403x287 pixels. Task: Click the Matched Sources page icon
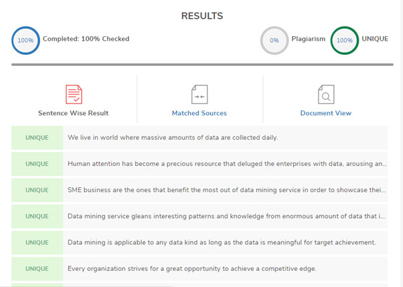coord(199,94)
